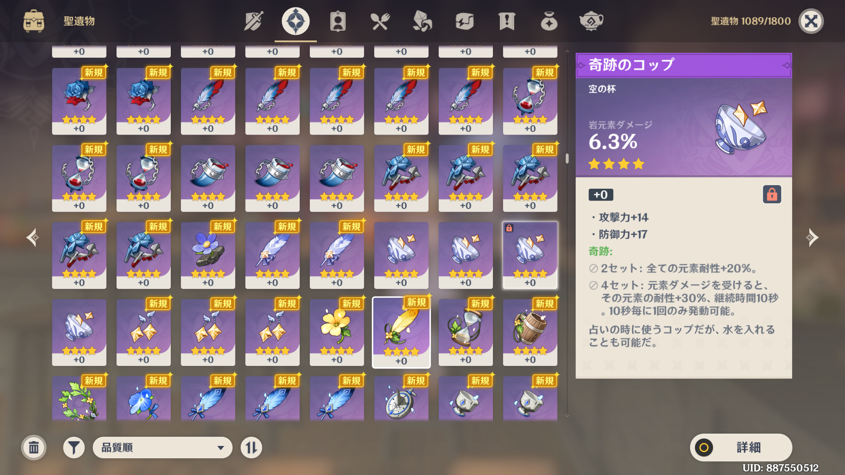Image resolution: width=845 pixels, height=475 pixels.
Task: Open the Materials tab icon
Action: 422,21
